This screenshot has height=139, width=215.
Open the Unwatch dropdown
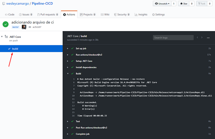[x=163, y=4]
